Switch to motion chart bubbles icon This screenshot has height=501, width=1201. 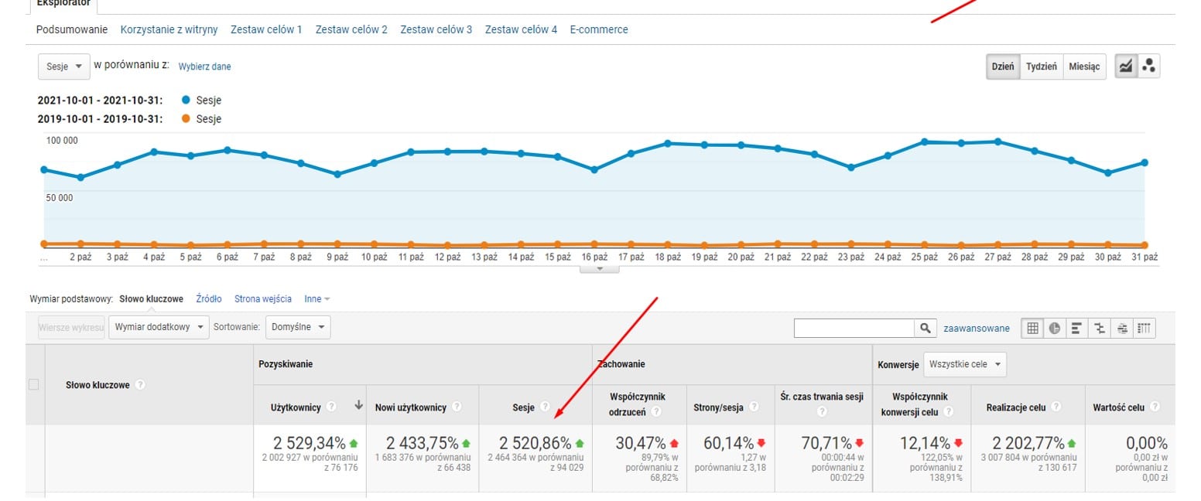coord(1148,66)
